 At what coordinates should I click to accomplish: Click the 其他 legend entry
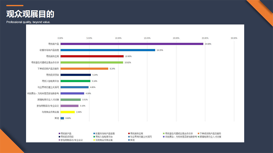coord(132,140)
